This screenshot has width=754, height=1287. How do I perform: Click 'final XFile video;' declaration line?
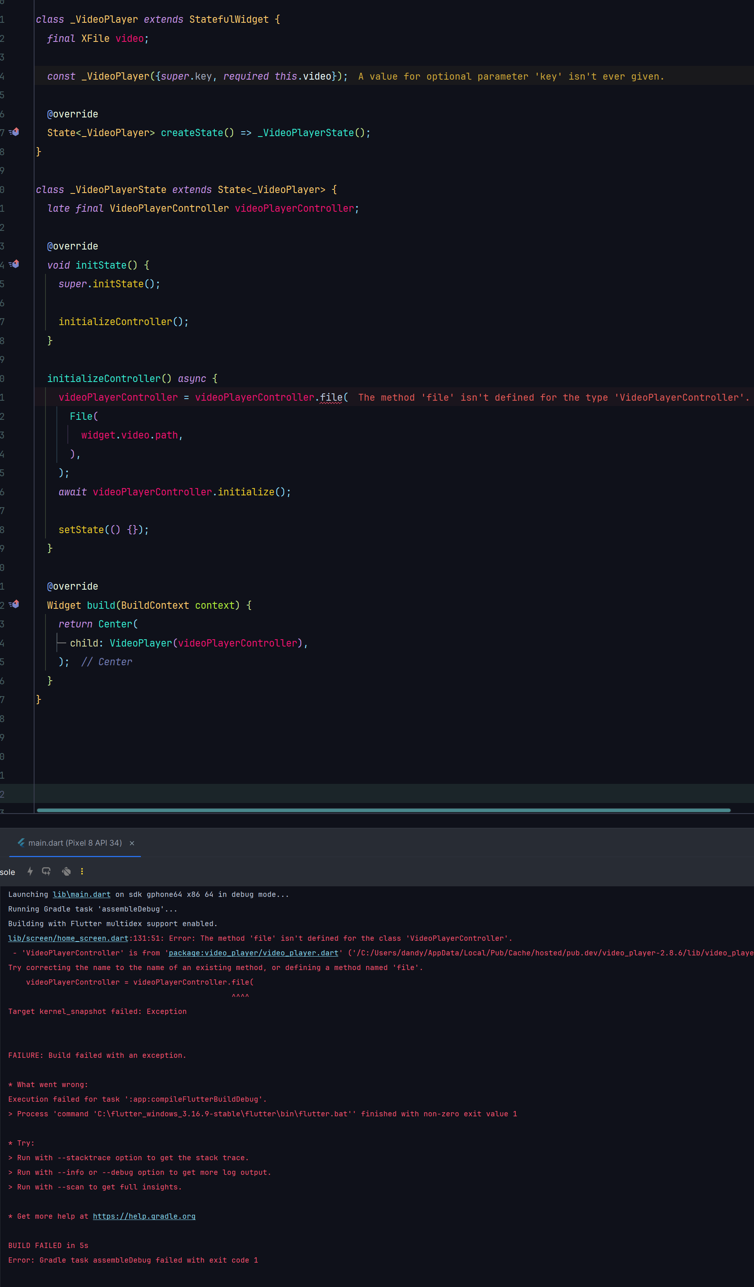[98, 39]
